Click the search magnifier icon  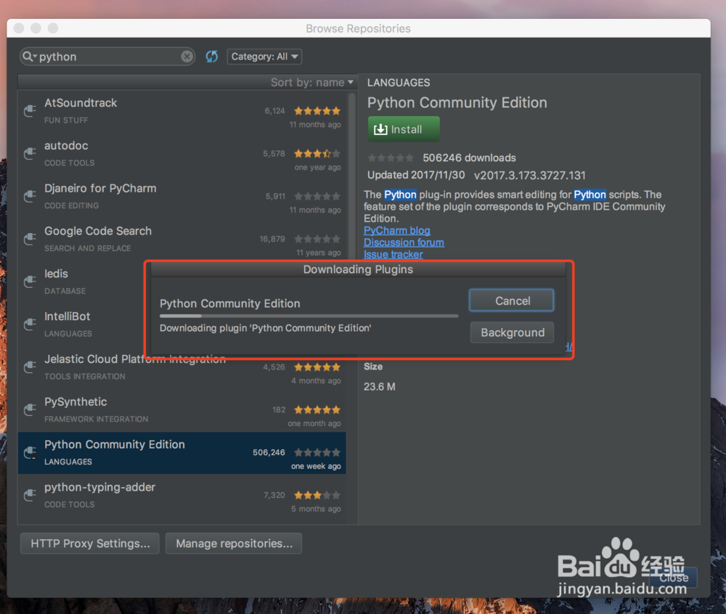(x=28, y=57)
